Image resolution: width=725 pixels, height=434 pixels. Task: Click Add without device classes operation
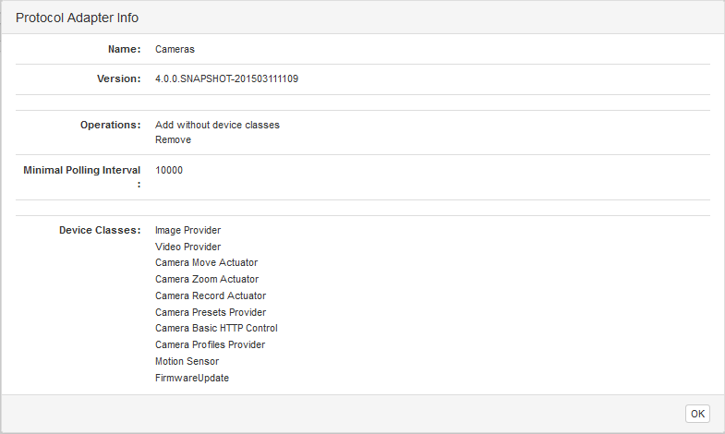pyautogui.click(x=217, y=125)
